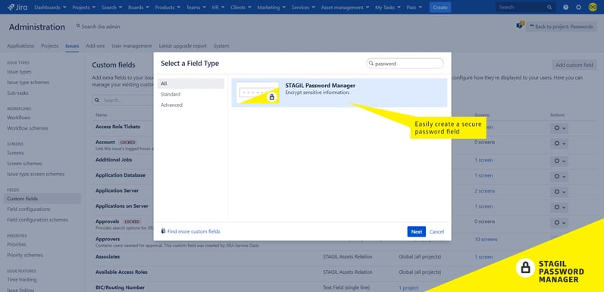The image size is (604, 292).
Task: Open the Asset management menu
Action: click(345, 8)
